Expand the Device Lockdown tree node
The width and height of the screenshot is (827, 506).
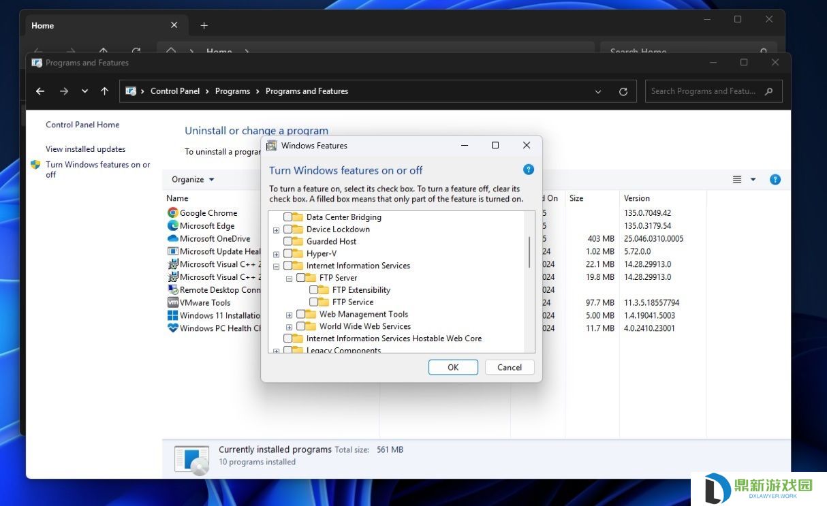[x=276, y=230]
